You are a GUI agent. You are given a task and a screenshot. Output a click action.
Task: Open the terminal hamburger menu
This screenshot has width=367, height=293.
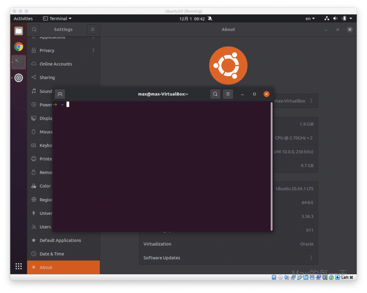click(x=228, y=94)
